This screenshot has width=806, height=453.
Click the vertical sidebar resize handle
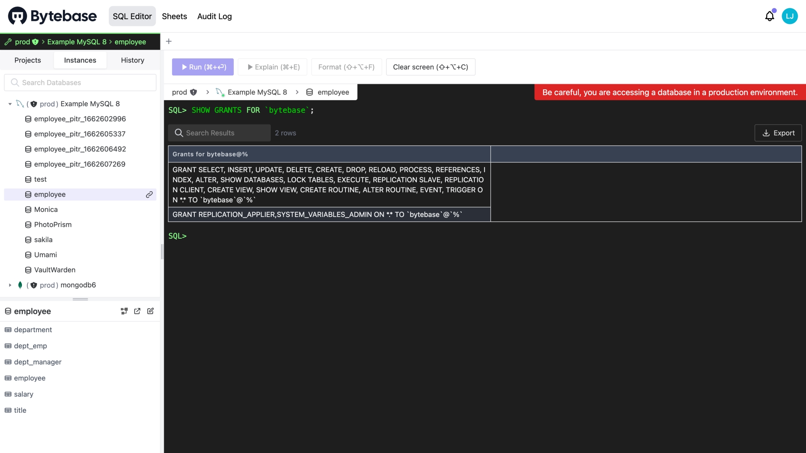pos(162,252)
